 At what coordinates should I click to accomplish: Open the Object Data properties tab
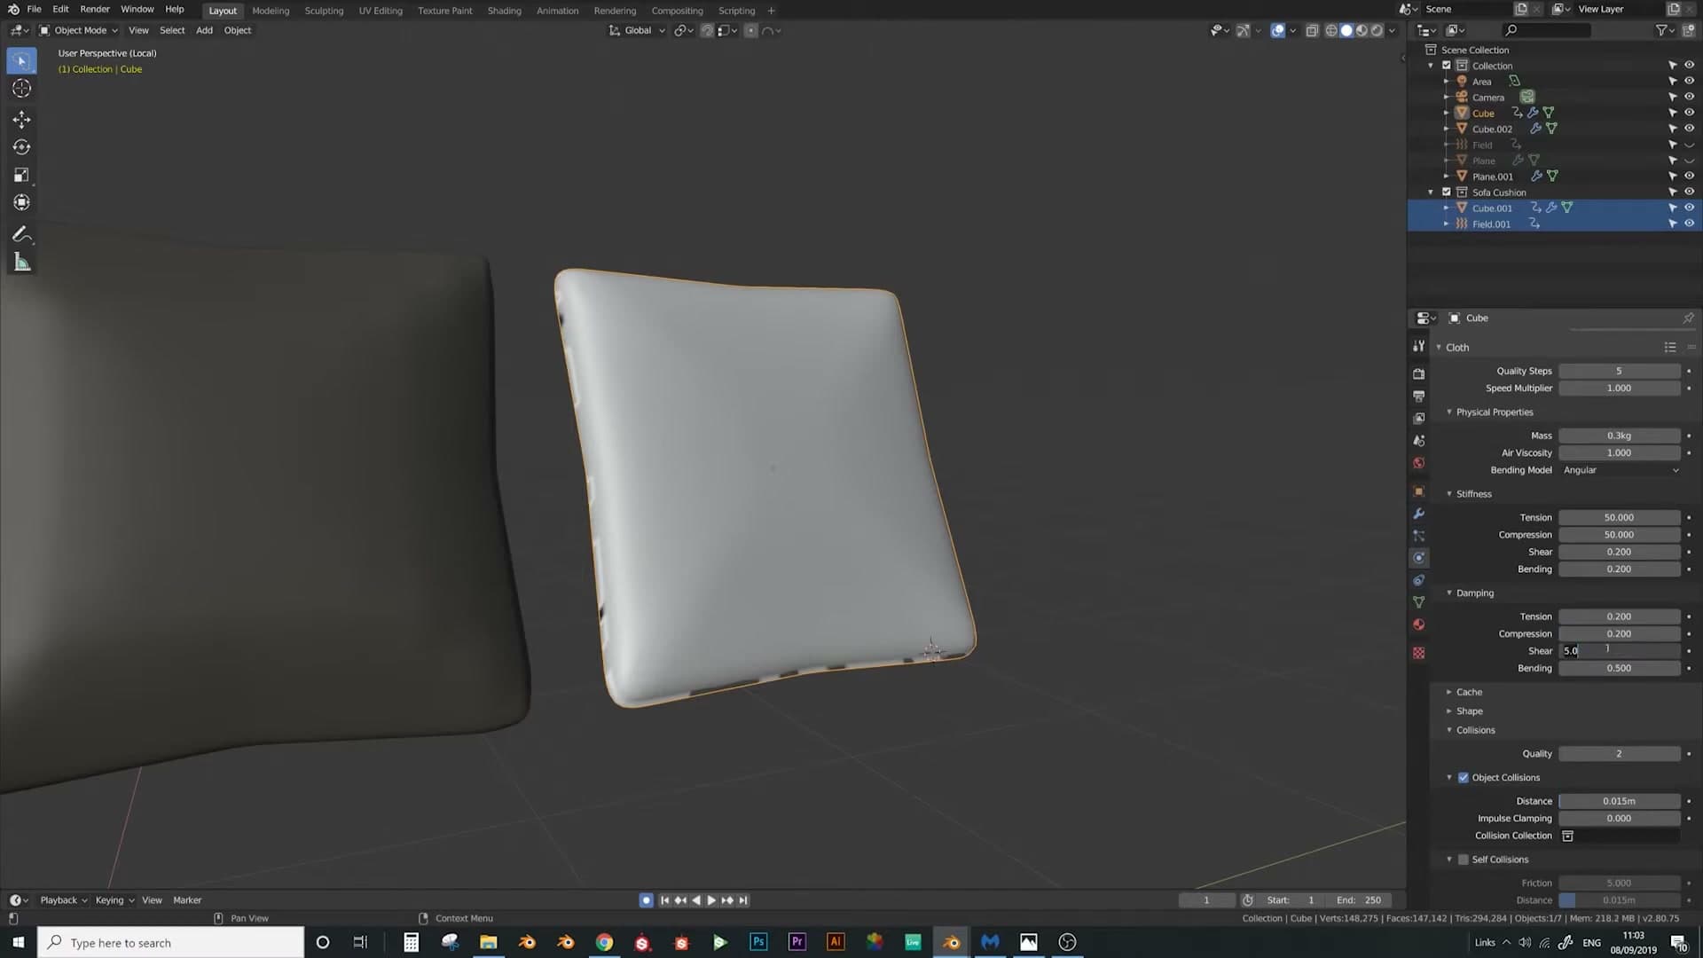[1418, 602]
